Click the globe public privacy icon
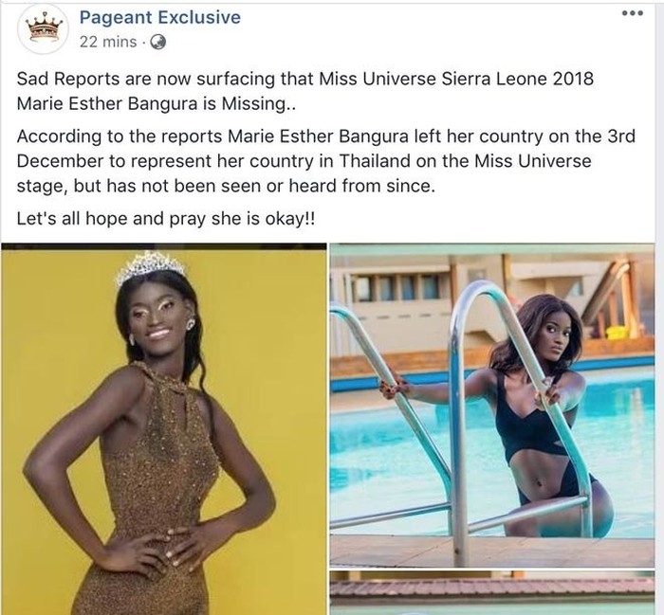The height and width of the screenshot is (615, 664). [158, 42]
